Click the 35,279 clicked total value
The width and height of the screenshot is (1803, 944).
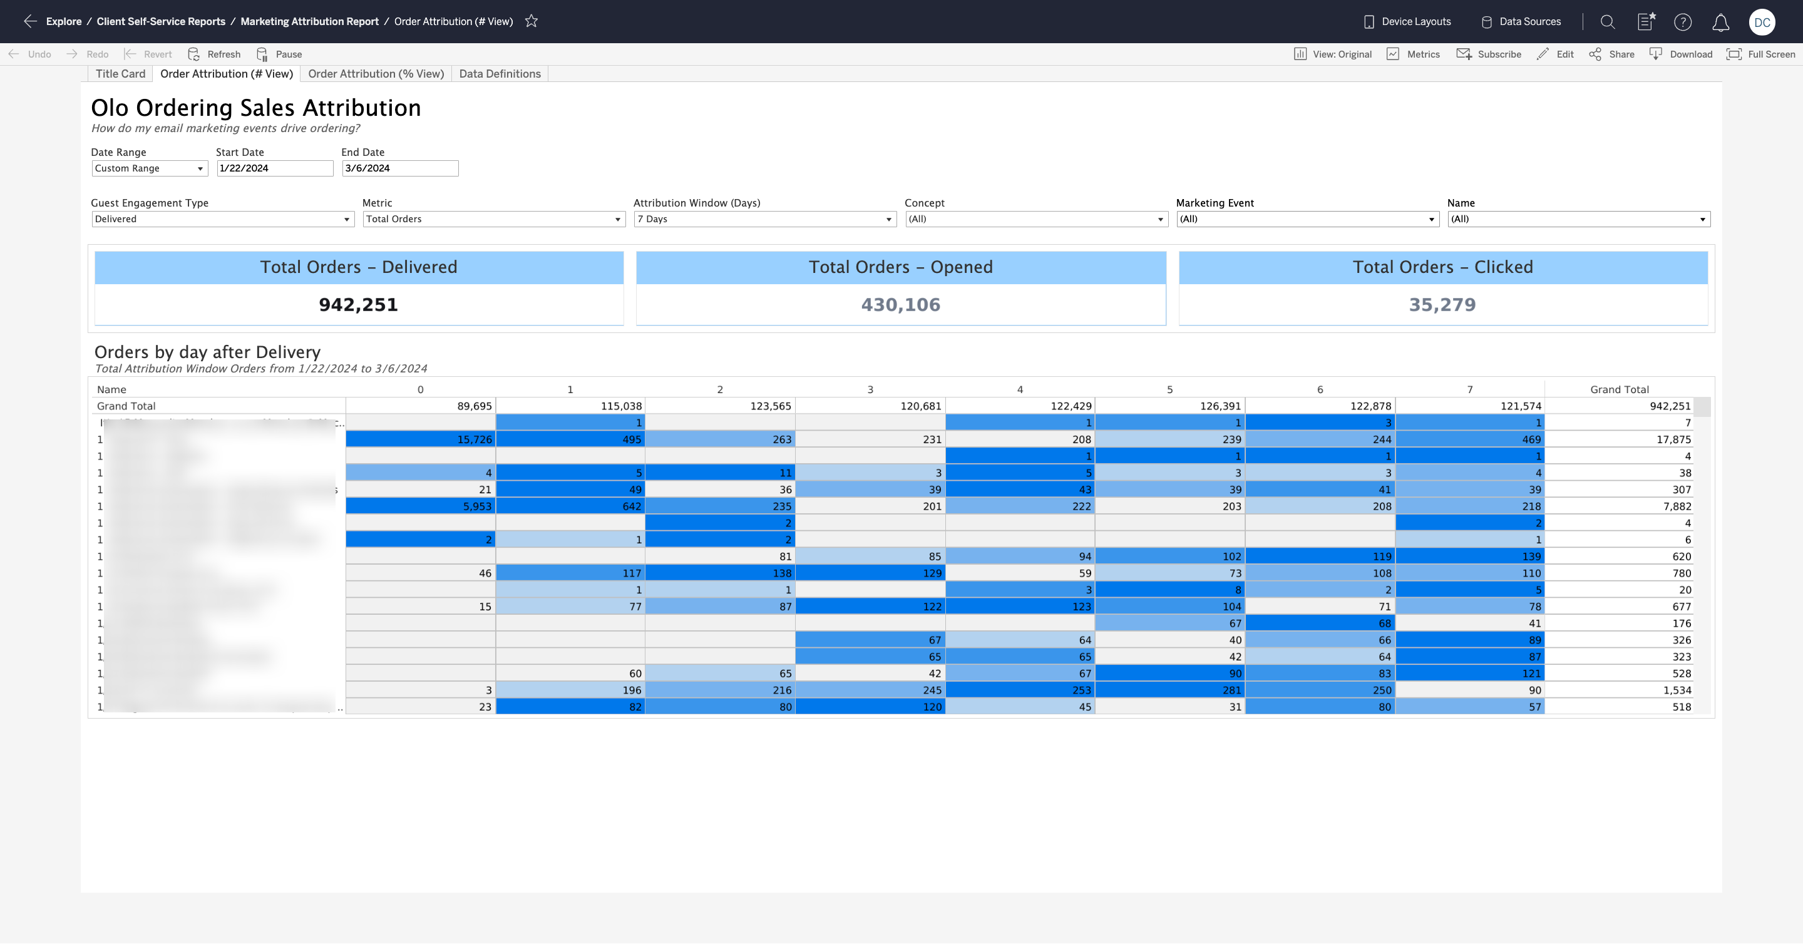1442,304
